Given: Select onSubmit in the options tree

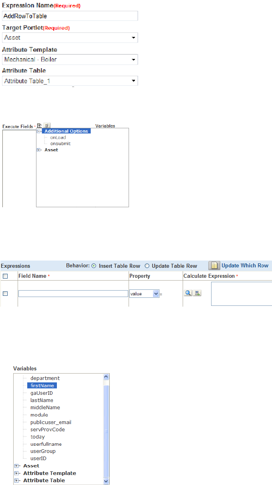Looking at the screenshot, I should (x=60, y=143).
